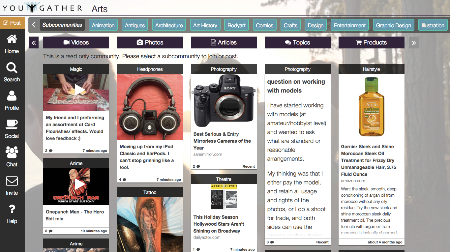This screenshot has width=450, height=252.
Task: Open Help question mark icon
Action: tap(12, 210)
